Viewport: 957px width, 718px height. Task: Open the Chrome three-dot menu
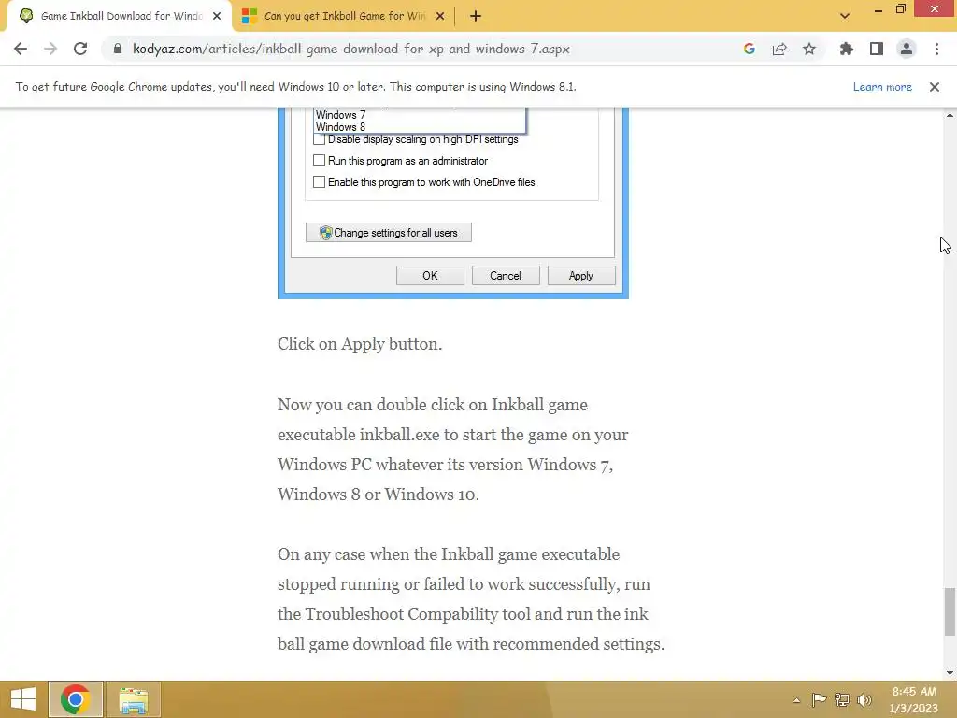point(936,49)
